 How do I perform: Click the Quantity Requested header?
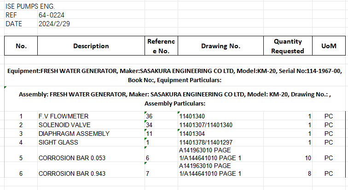pos(288,46)
